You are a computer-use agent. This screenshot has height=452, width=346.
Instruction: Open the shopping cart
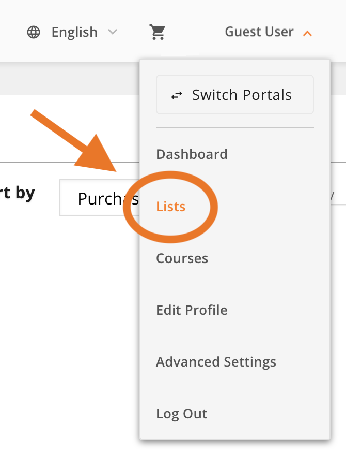click(x=158, y=32)
